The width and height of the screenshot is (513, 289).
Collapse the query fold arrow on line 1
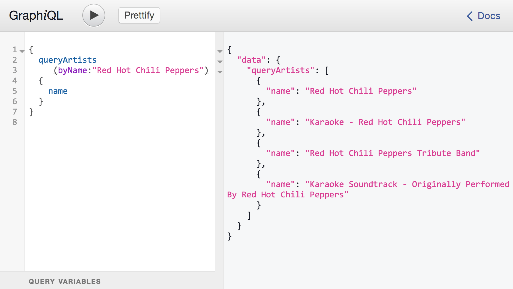[x=22, y=51]
